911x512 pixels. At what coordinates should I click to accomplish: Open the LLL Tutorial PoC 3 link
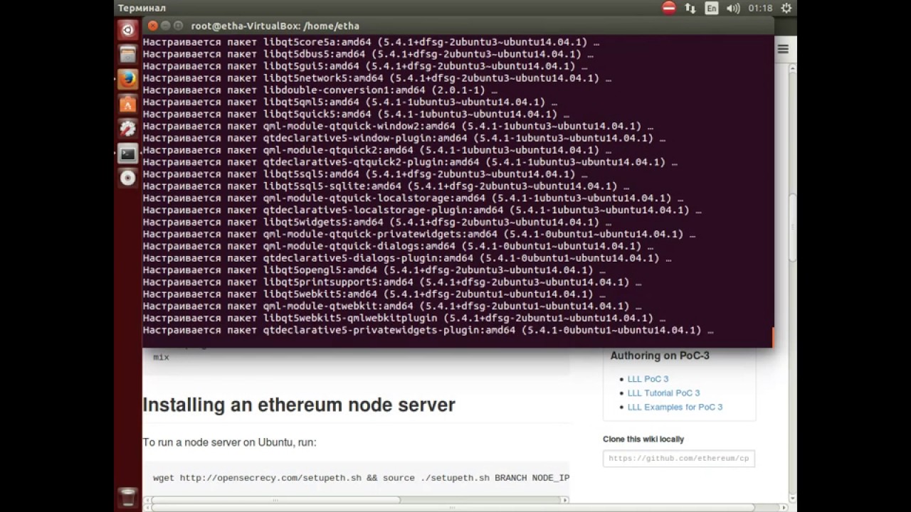pyautogui.click(x=663, y=393)
